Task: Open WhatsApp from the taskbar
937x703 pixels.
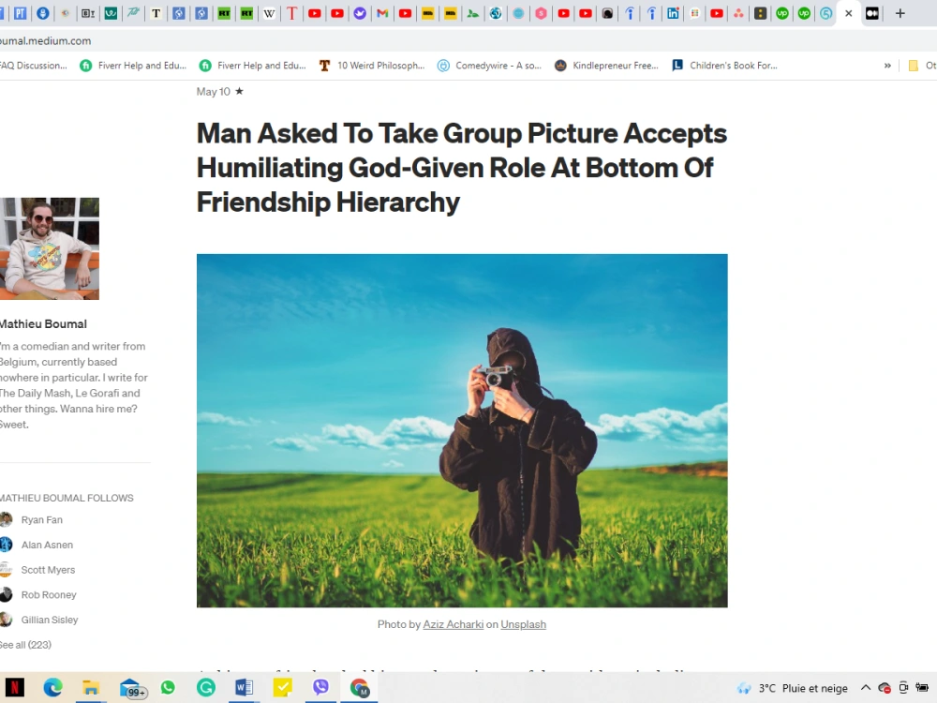Action: tap(168, 688)
